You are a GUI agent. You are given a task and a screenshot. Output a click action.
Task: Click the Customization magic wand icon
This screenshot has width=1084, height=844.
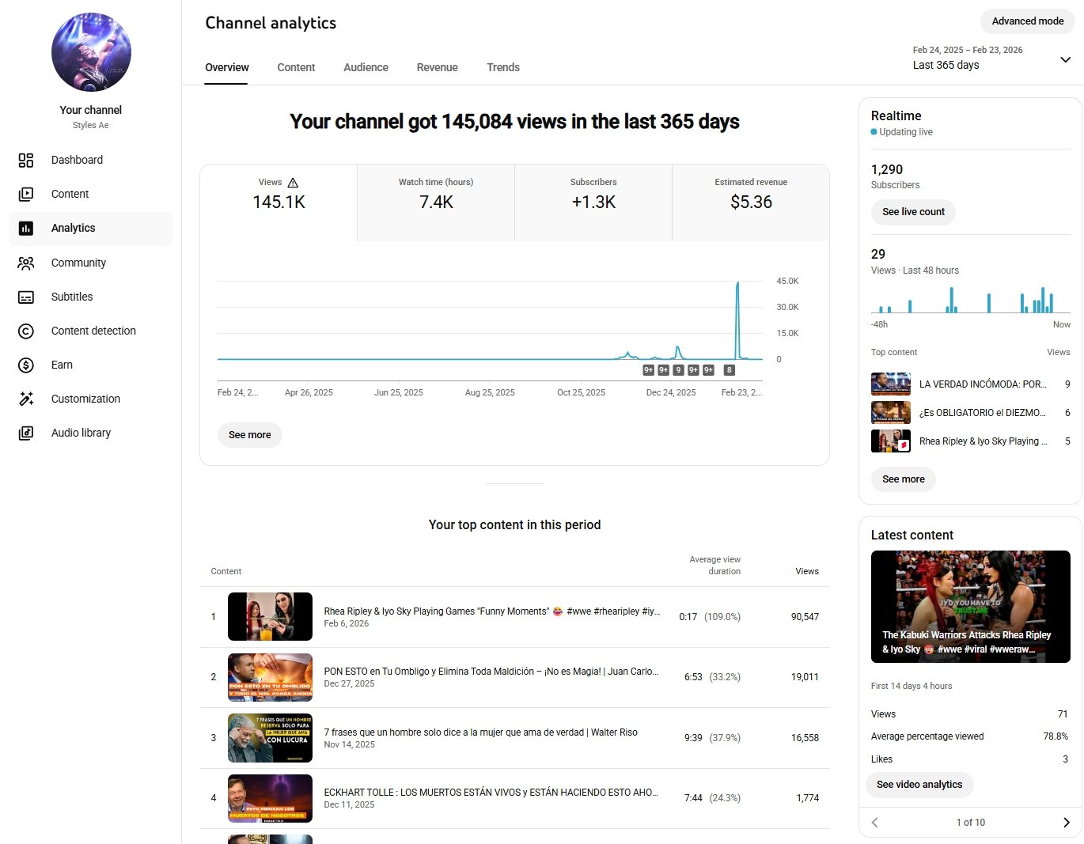(x=26, y=399)
